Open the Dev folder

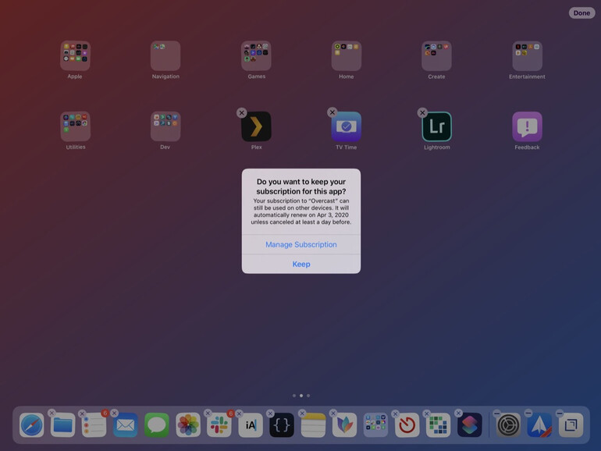click(x=165, y=126)
